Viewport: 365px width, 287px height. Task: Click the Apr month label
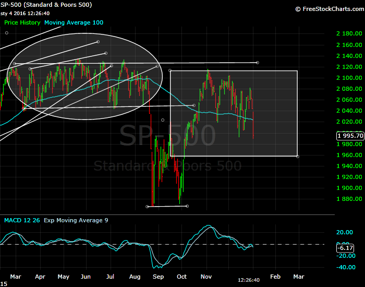(x=40, y=277)
